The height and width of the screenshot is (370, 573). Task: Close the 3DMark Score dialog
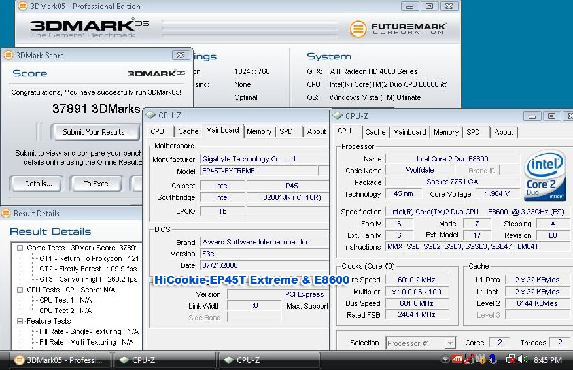(x=181, y=55)
